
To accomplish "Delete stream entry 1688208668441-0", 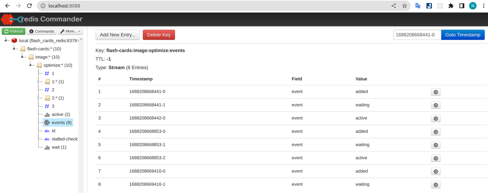I will 436,92.
